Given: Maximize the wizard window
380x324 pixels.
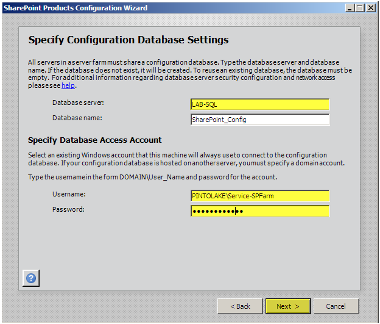Looking at the screenshot, I should pyautogui.click(x=360, y=8).
